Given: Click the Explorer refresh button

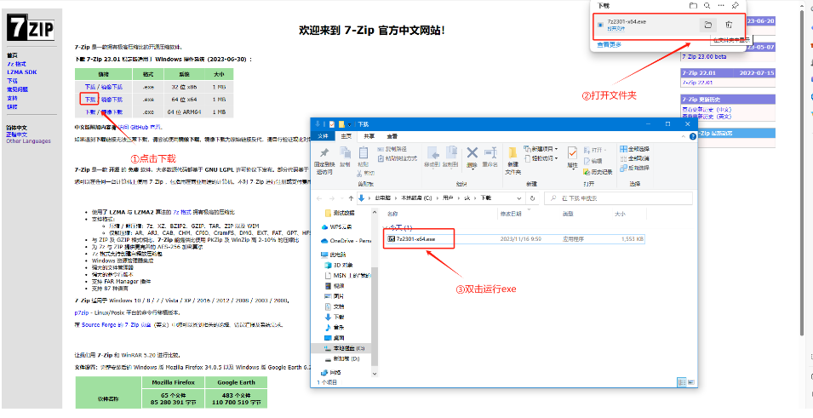Looking at the screenshot, I should pyautogui.click(x=532, y=198).
